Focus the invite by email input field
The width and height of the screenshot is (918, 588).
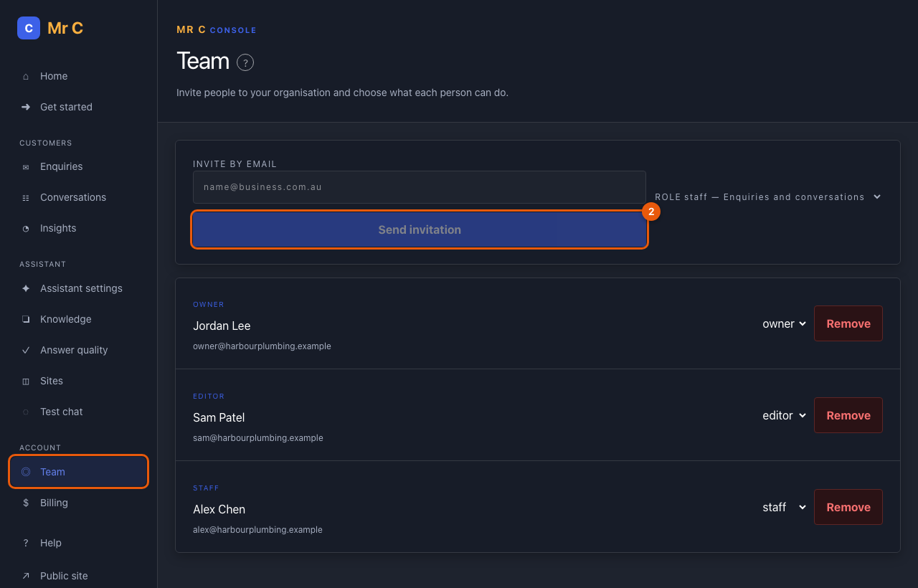point(420,187)
